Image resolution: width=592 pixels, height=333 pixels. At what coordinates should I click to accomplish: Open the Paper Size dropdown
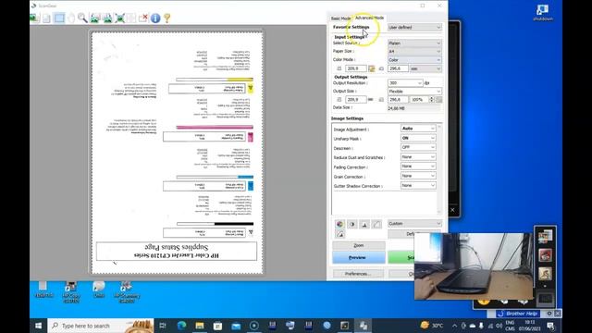click(x=414, y=52)
